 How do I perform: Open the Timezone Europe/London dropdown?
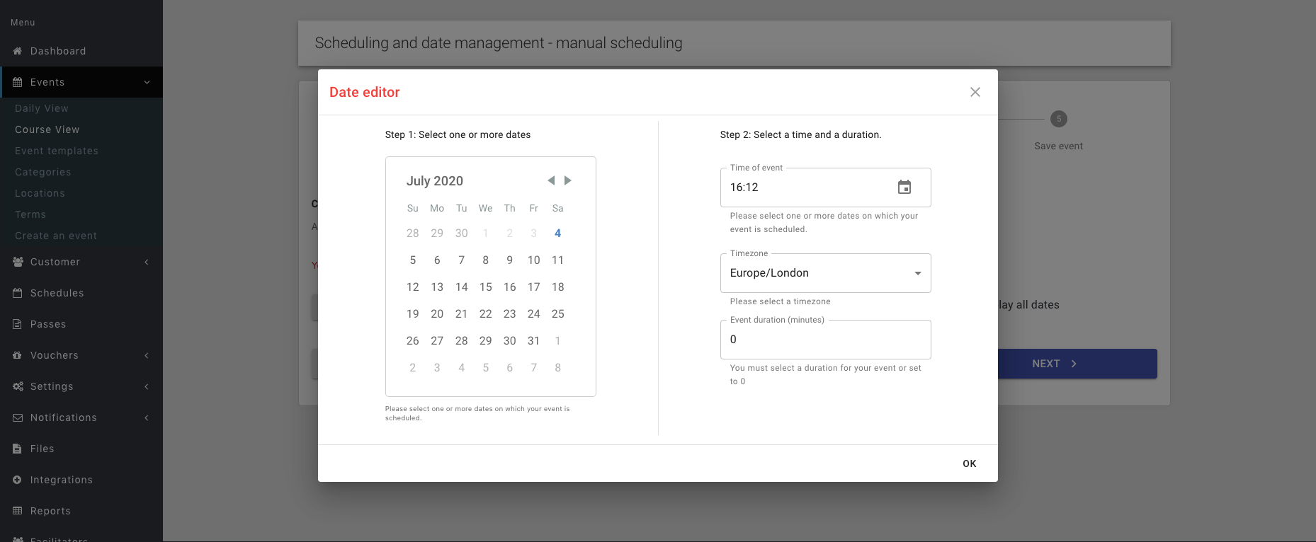(x=826, y=273)
